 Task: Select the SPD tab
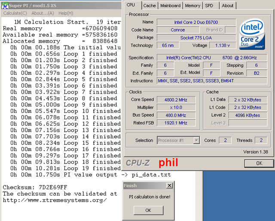[209, 6]
